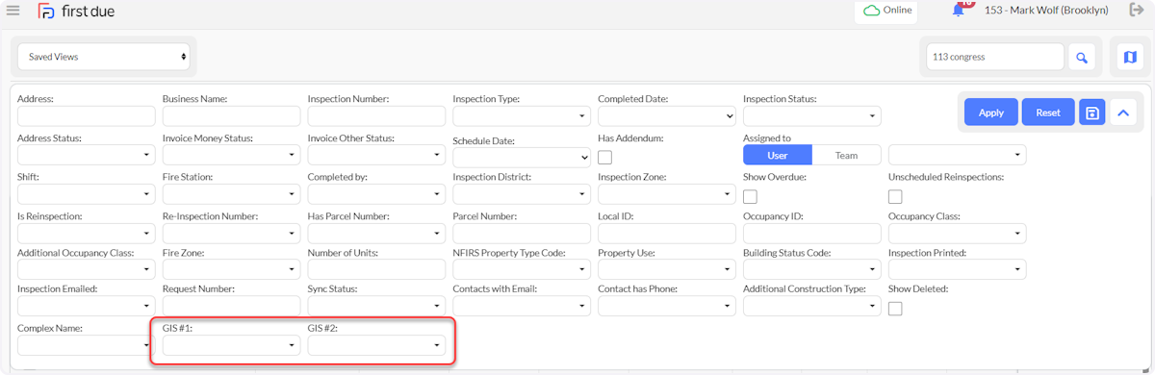Click the logout icon
This screenshot has width=1155, height=375.
click(x=1137, y=11)
